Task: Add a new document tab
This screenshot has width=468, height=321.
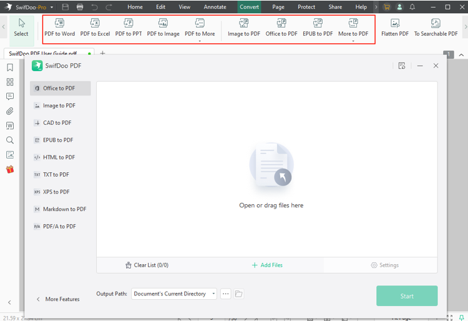Action: tap(102, 53)
